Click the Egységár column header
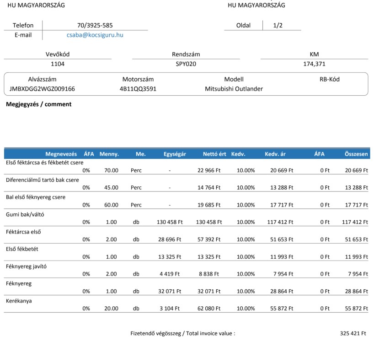This screenshot has width=379, height=342. point(175,154)
